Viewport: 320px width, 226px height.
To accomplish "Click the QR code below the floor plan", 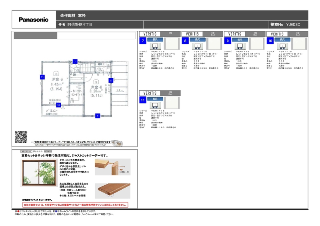I will [21, 137].
